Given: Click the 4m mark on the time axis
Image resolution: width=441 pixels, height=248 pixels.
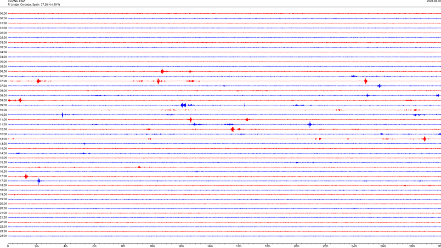Looking at the screenshot, I should tap(66, 246).
